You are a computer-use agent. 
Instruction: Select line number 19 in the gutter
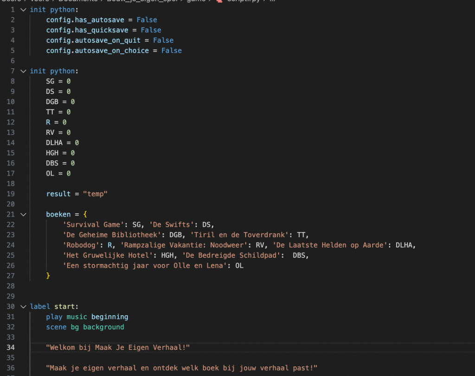pos(11,194)
